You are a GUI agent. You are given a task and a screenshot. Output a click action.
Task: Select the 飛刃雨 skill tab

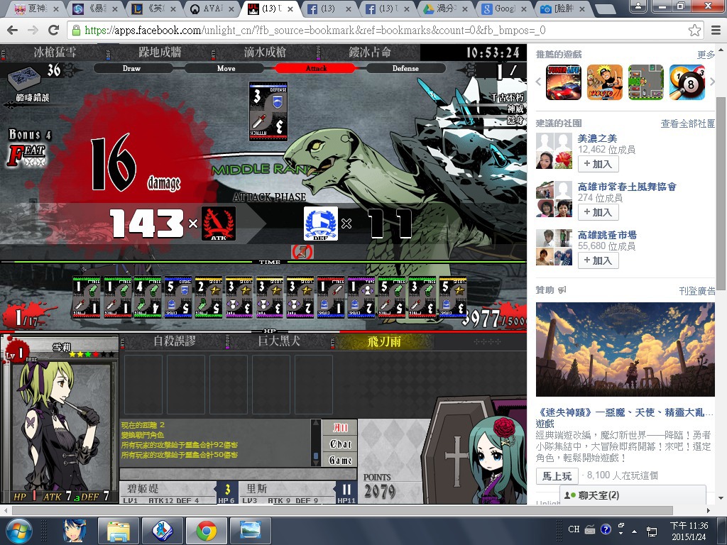(x=383, y=342)
